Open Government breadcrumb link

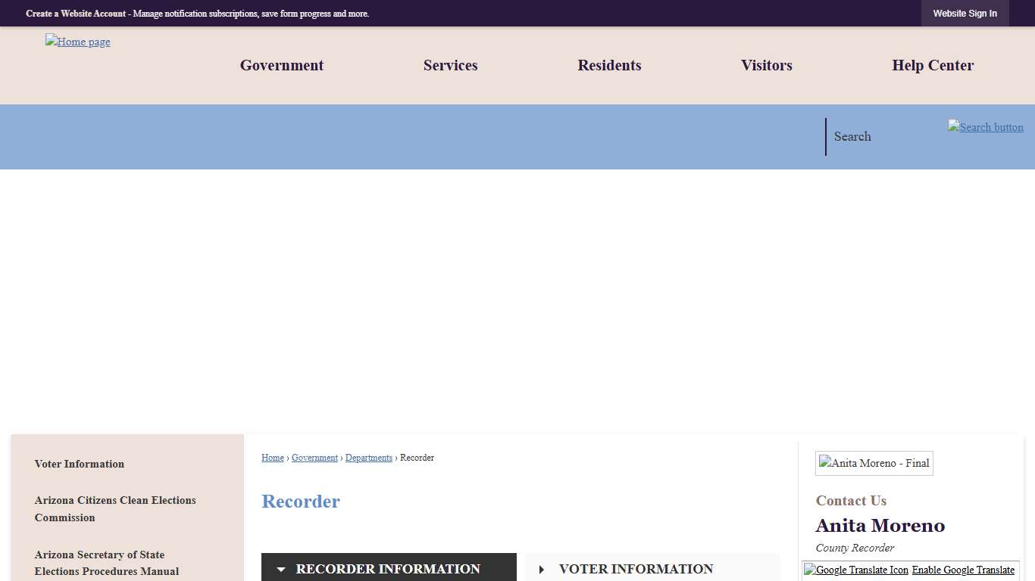tap(314, 458)
